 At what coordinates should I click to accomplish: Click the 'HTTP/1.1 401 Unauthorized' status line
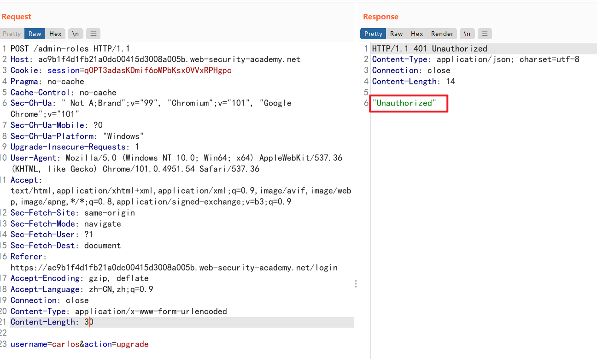430,48
